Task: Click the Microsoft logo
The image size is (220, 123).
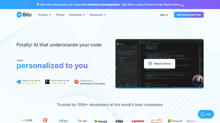Action: [175, 121]
